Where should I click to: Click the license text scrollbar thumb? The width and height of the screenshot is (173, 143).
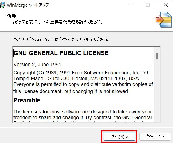pos(157,56)
